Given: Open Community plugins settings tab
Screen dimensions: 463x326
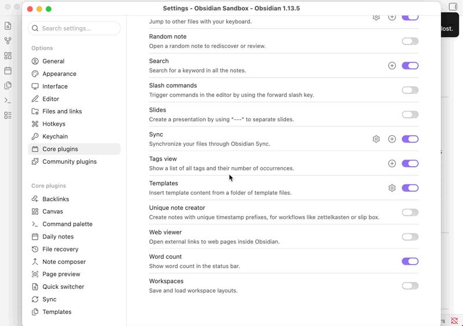Looking at the screenshot, I should (74, 162).
